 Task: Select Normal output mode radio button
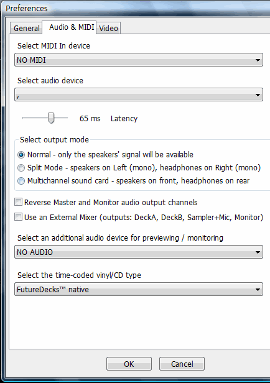click(21, 155)
